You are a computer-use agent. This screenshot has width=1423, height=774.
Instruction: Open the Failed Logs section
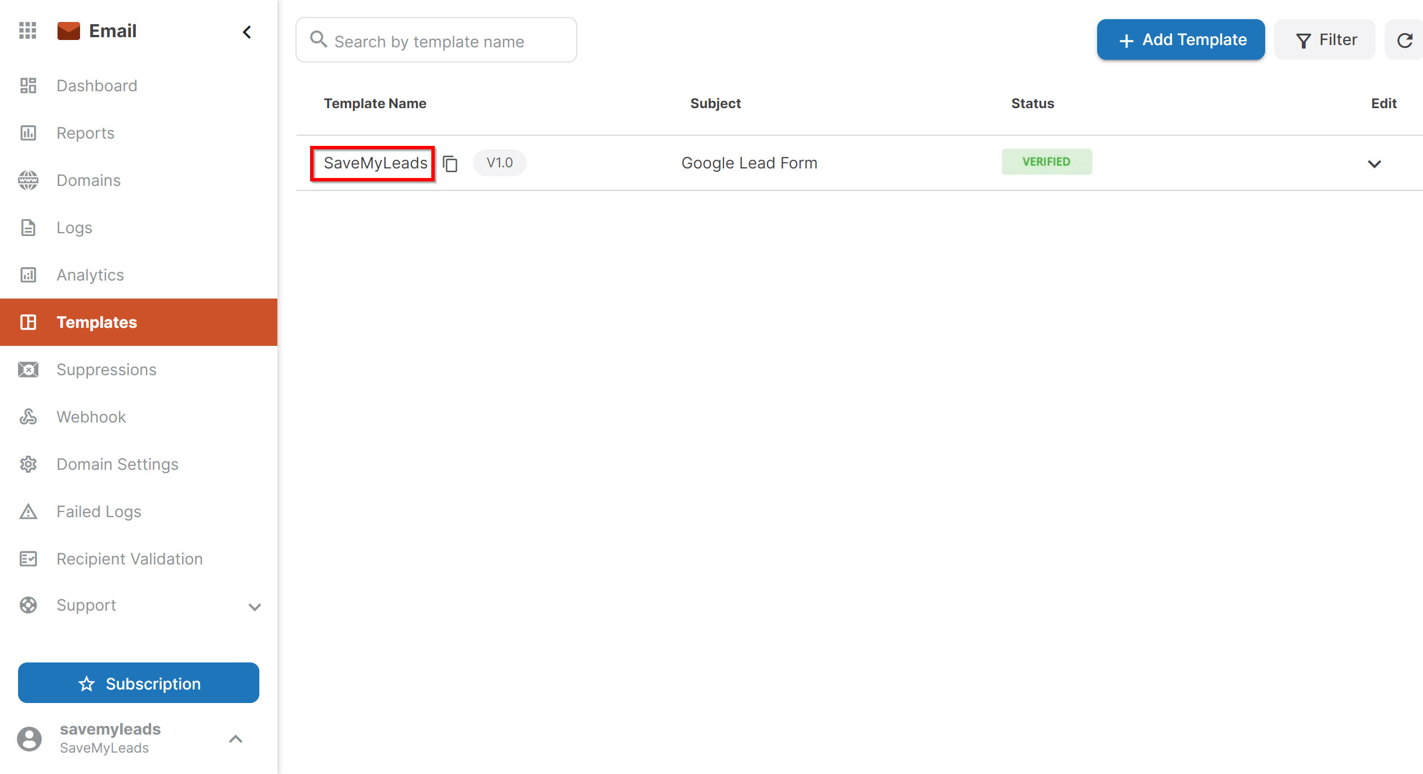point(98,511)
